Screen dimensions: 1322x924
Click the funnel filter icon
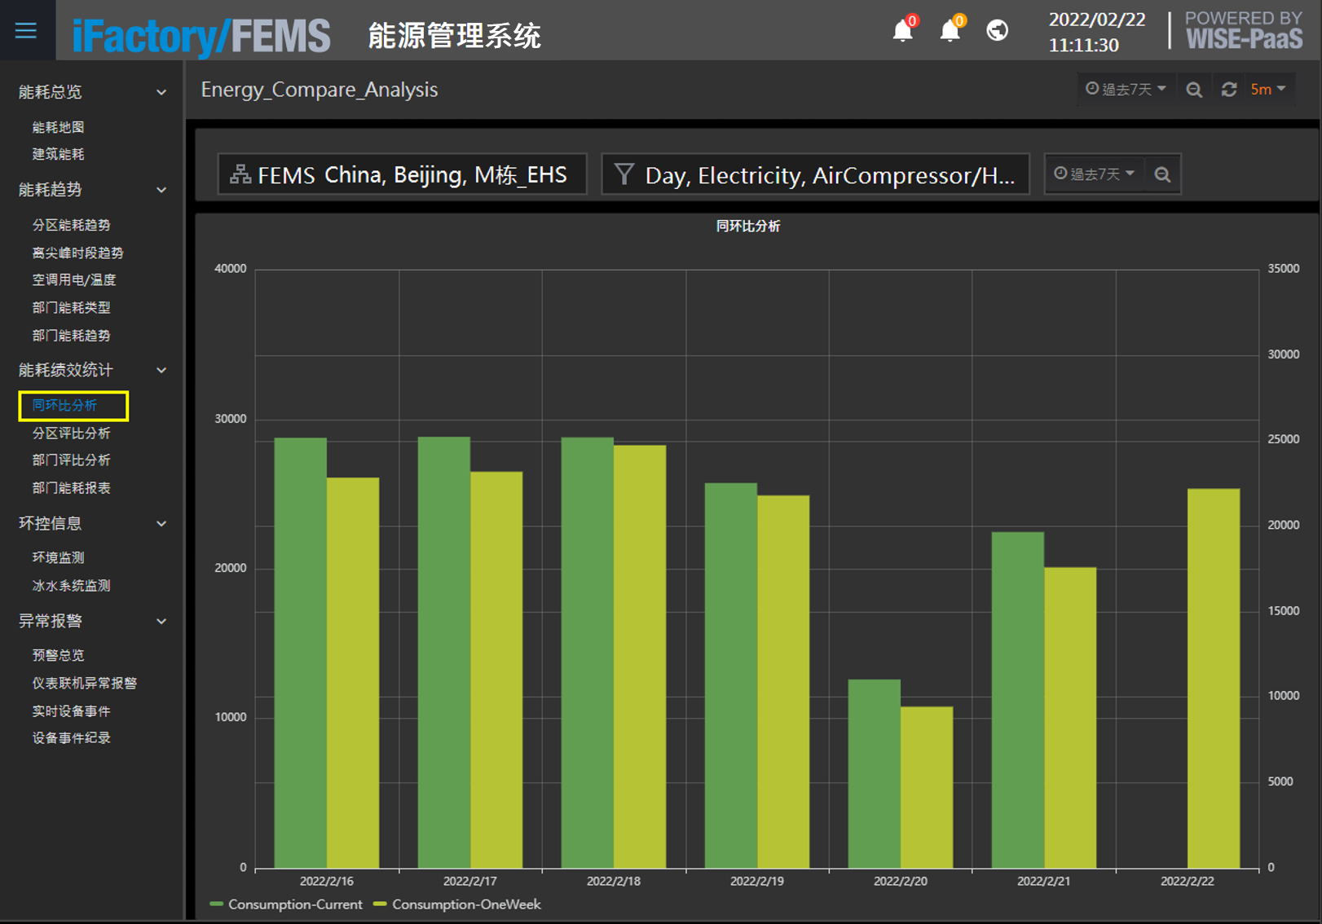624,174
